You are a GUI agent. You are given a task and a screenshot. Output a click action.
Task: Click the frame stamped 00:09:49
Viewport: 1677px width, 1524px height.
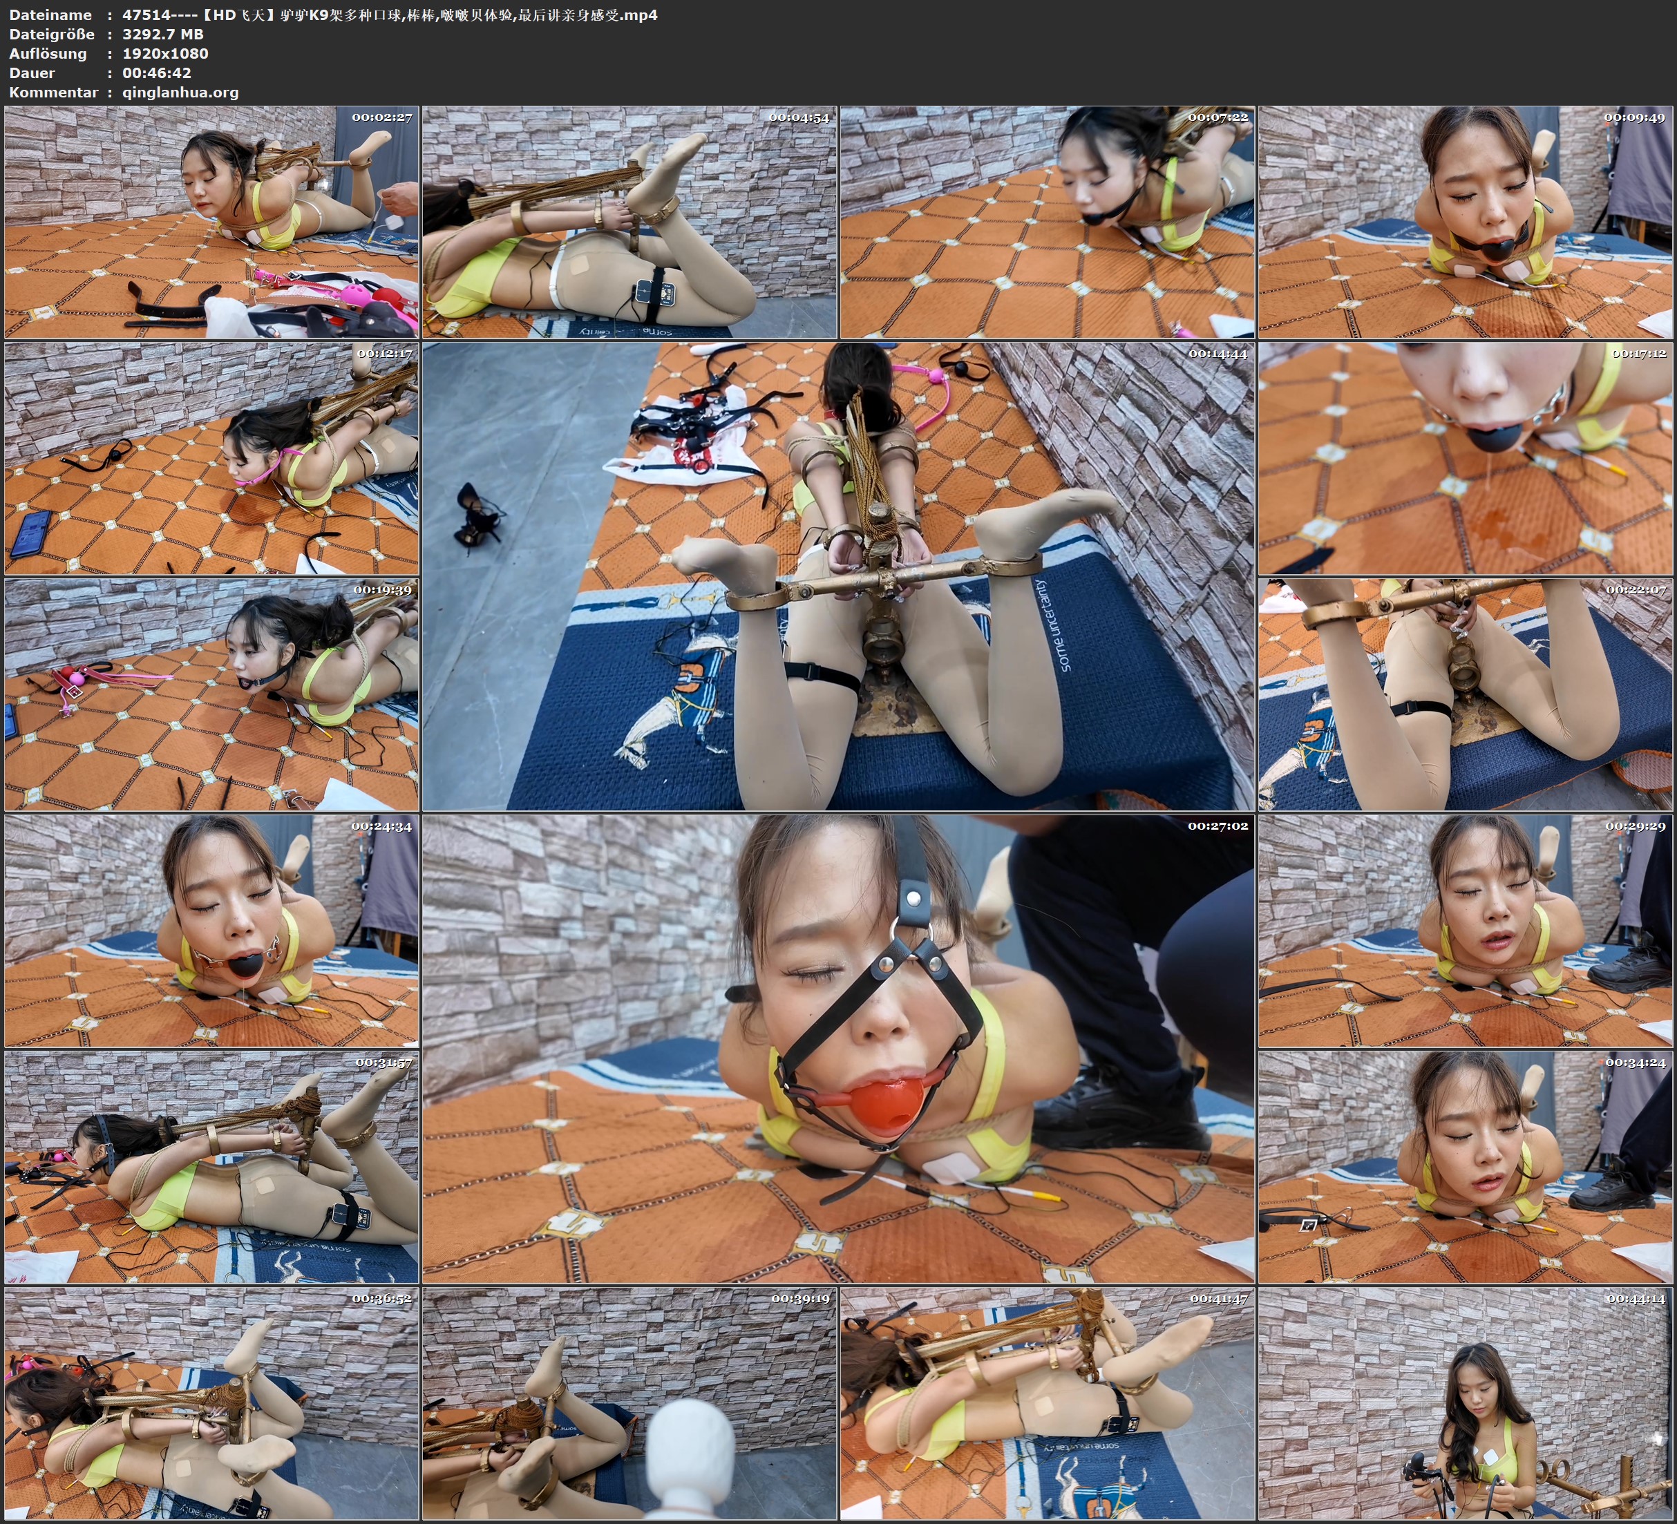(1465, 221)
